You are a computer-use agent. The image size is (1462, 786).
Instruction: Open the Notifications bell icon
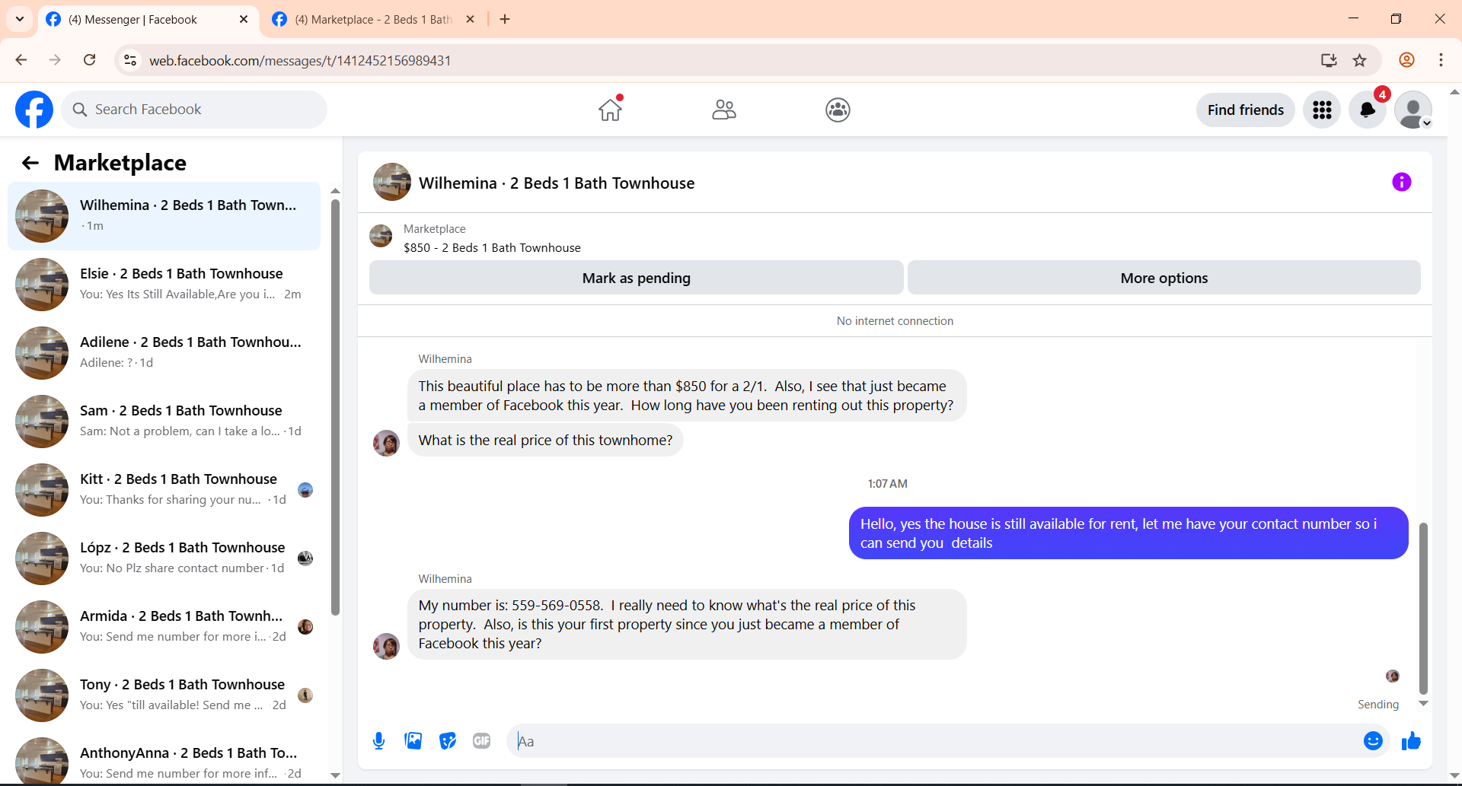click(x=1368, y=110)
